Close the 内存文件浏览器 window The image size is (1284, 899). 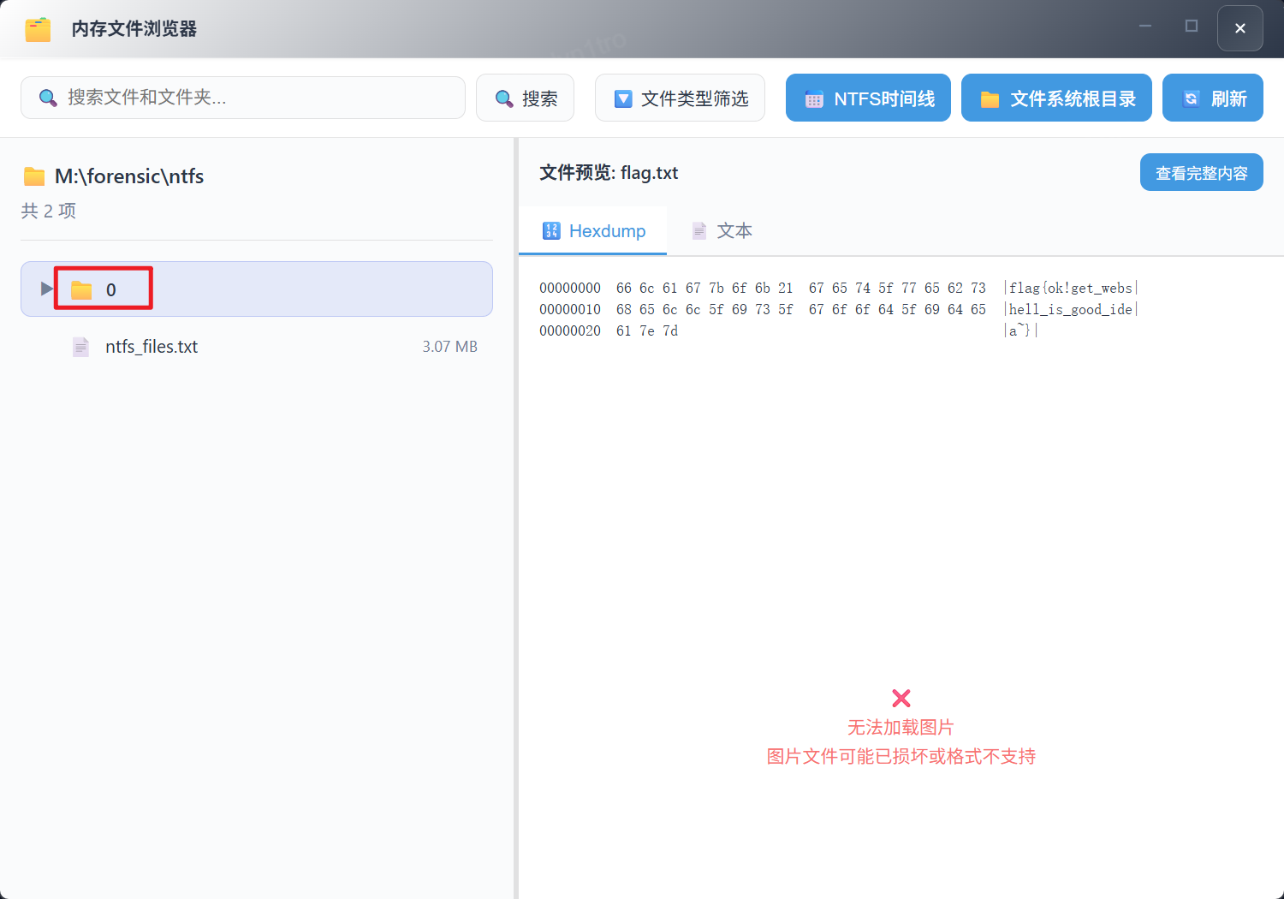(x=1239, y=28)
